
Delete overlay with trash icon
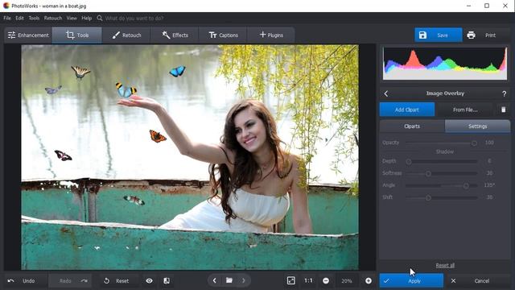(x=504, y=110)
